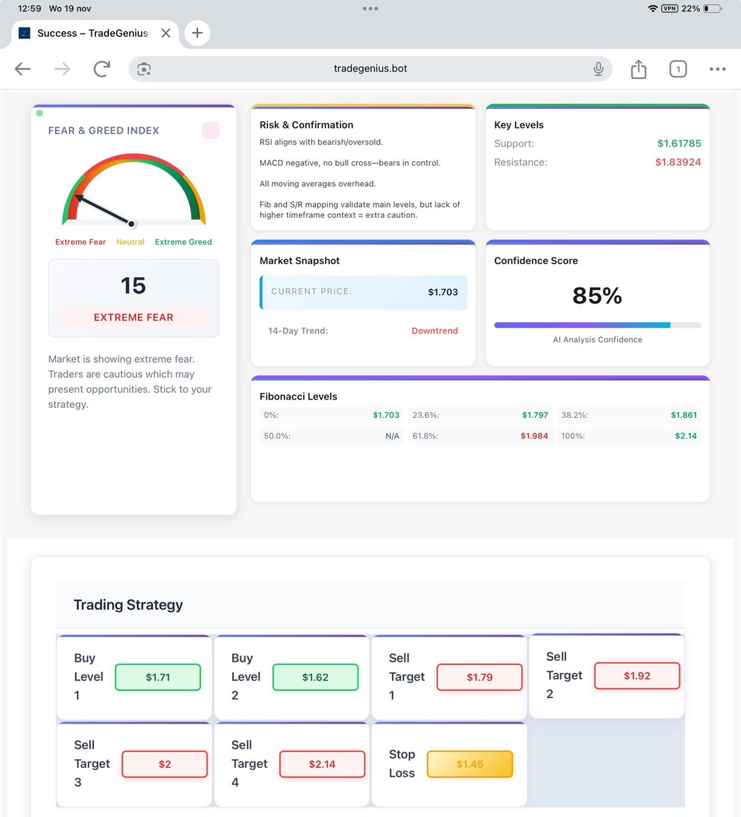Click the Trading Strategy heading
Screen dimensions: 741x817
click(128, 605)
